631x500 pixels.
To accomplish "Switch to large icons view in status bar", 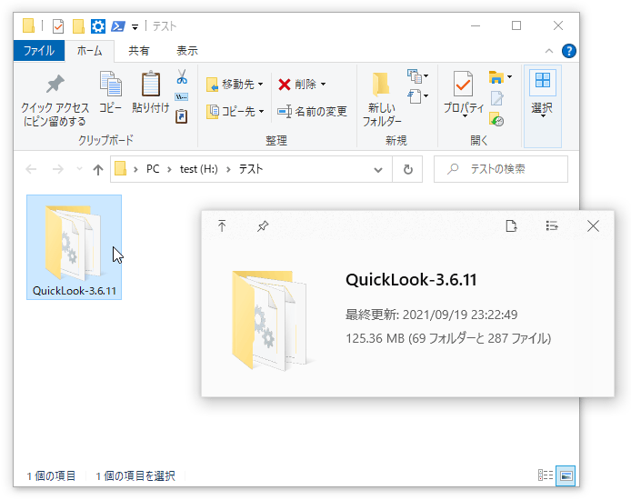I will (x=566, y=475).
